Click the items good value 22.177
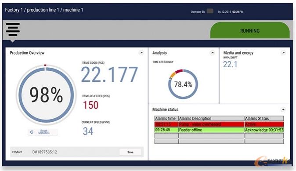Image resolution: width=296 pixels, height=171 pixels. pos(109,75)
